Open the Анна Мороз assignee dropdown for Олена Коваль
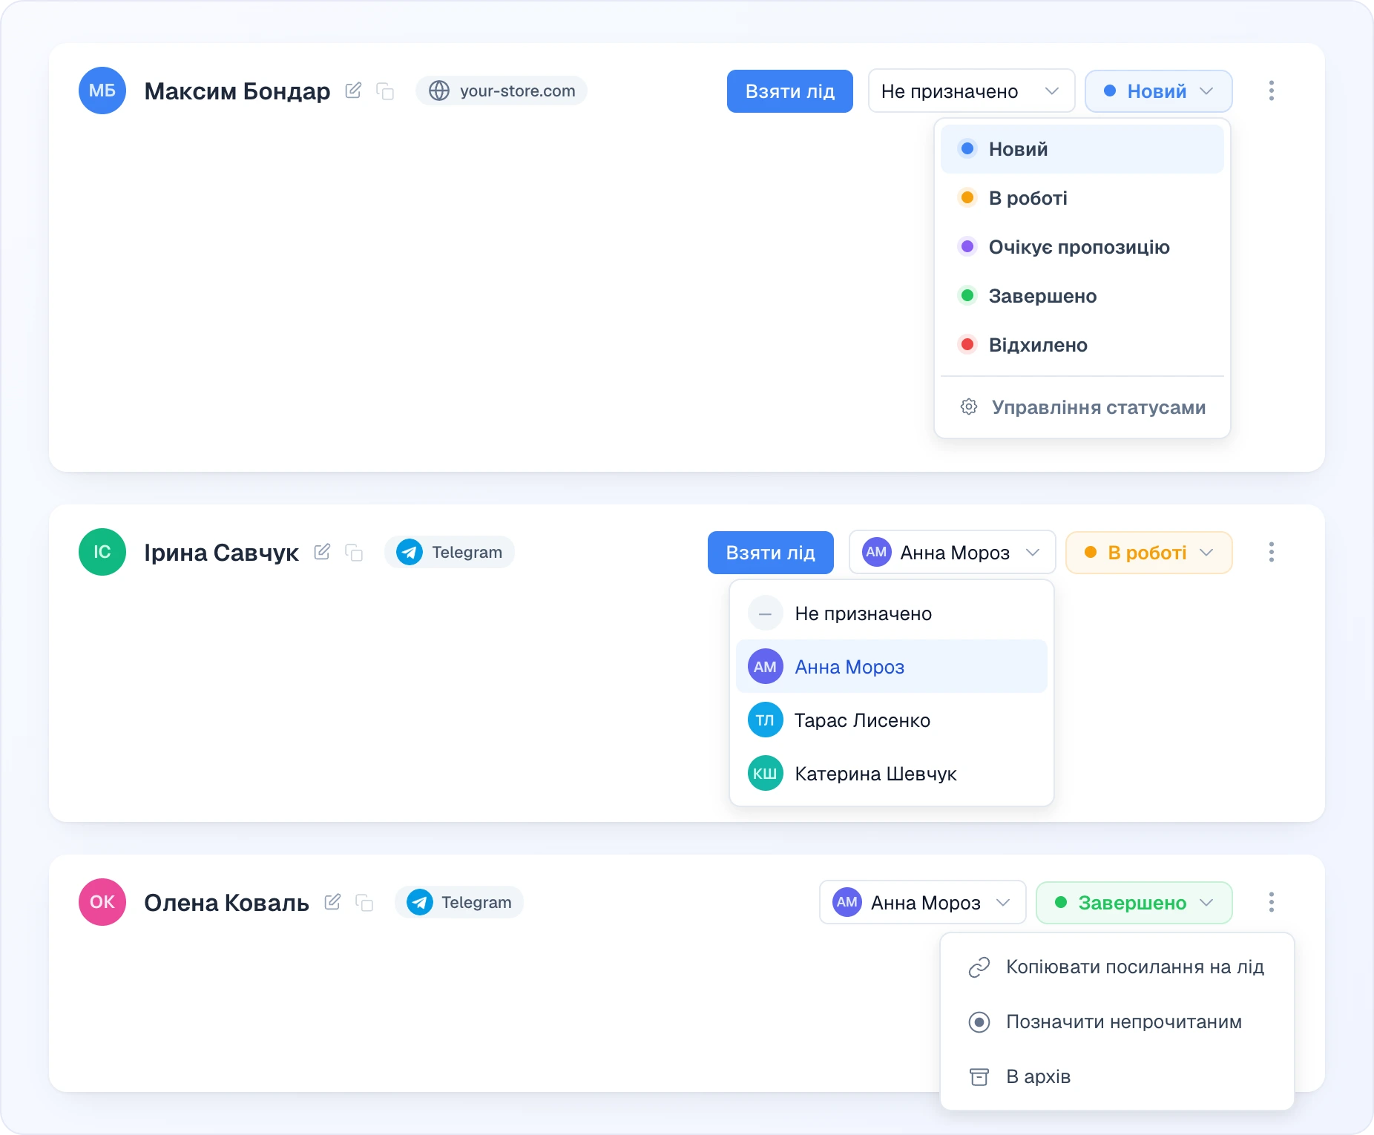 (x=923, y=903)
